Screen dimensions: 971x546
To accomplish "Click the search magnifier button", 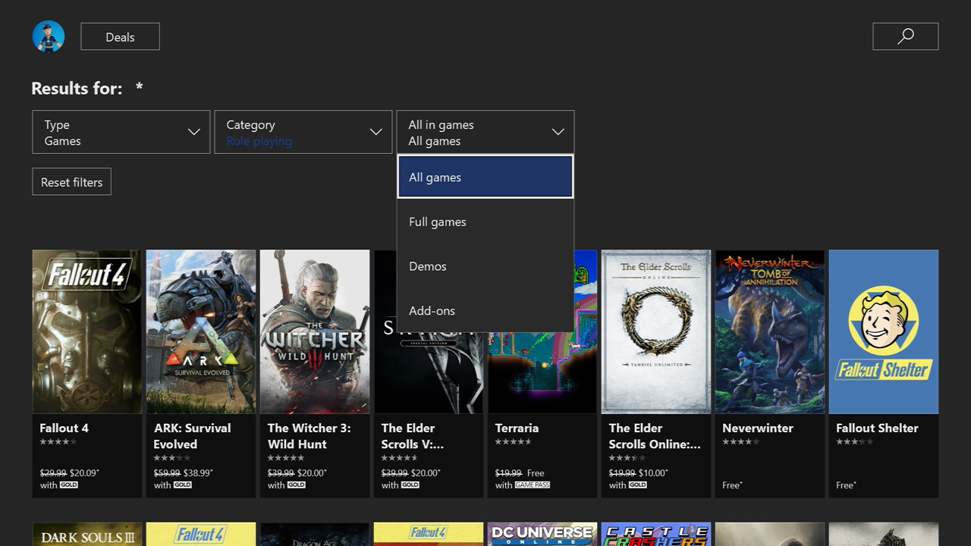I will [905, 36].
